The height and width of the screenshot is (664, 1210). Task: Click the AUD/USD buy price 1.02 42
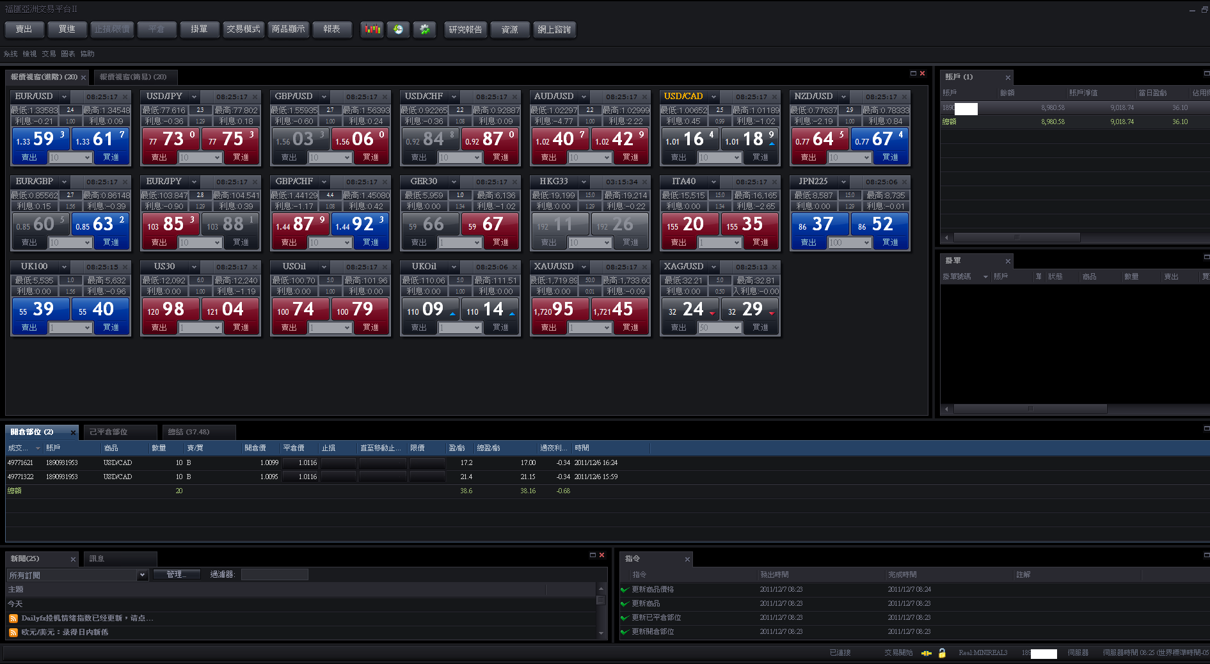[619, 139]
